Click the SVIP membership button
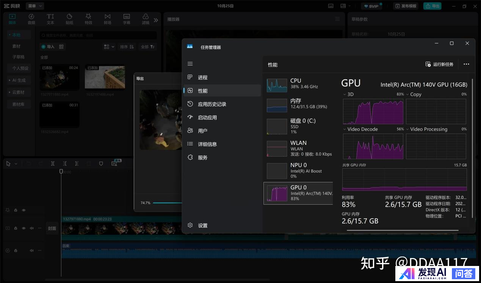This screenshot has height=283, width=481. point(371,6)
